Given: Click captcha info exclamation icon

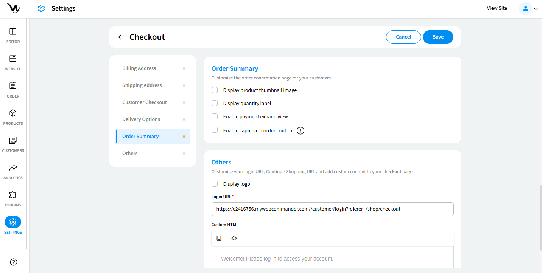Looking at the screenshot, I should pyautogui.click(x=301, y=131).
